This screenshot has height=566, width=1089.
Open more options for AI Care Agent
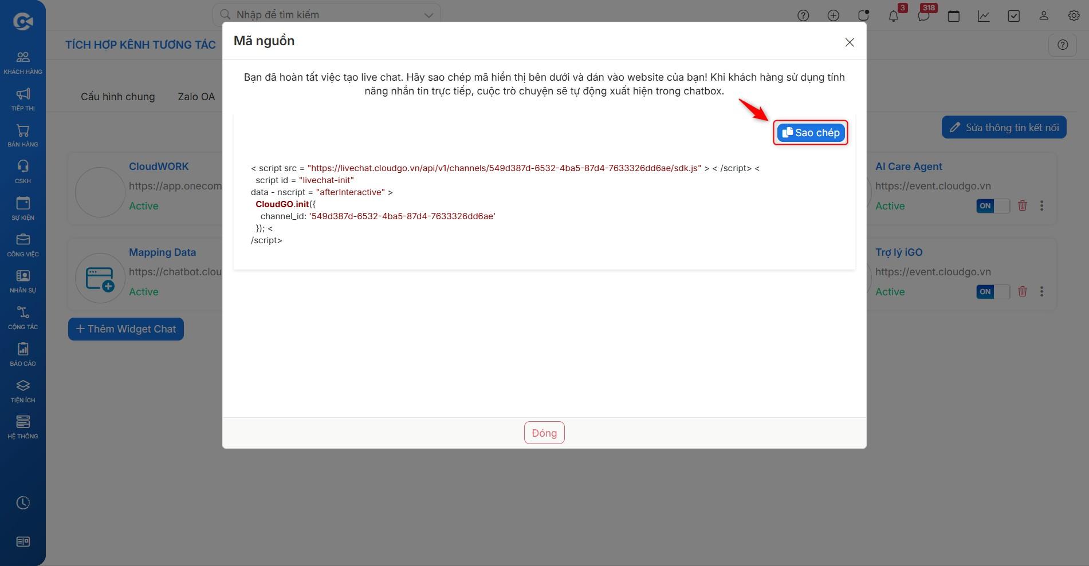click(1042, 205)
